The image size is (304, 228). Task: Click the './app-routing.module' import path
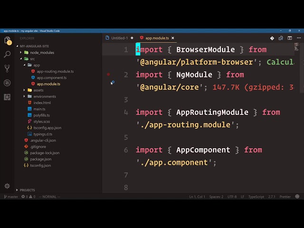[x=186, y=125]
